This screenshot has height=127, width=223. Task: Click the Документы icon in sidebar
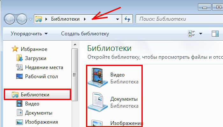[x=20, y=113]
